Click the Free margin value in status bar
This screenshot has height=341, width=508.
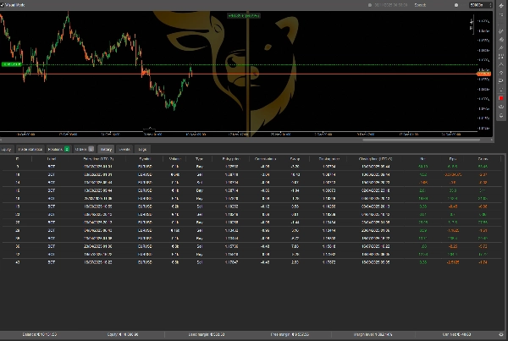(290, 334)
